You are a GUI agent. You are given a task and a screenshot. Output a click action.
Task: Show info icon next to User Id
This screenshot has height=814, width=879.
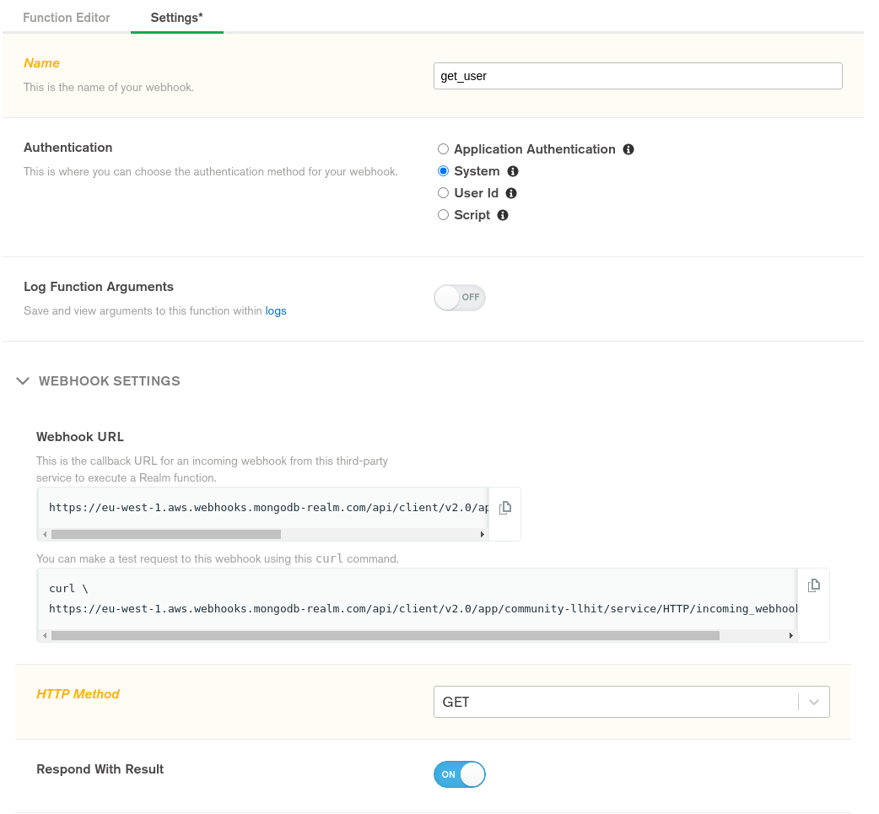(x=511, y=193)
